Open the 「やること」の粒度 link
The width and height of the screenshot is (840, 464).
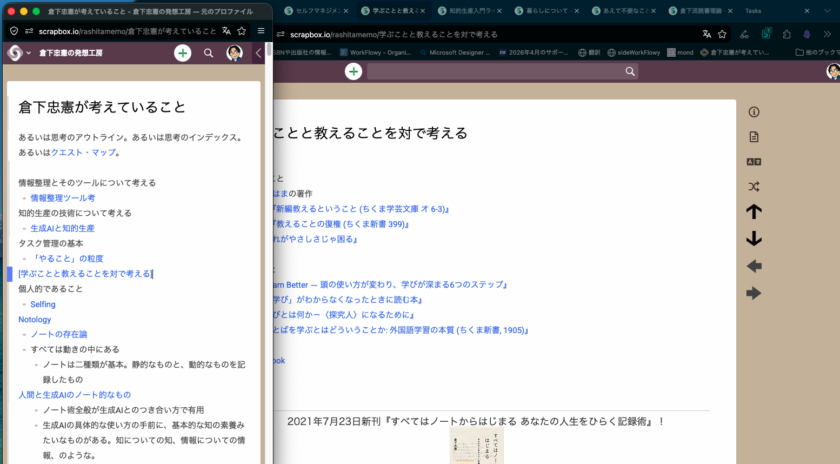pyautogui.click(x=67, y=258)
